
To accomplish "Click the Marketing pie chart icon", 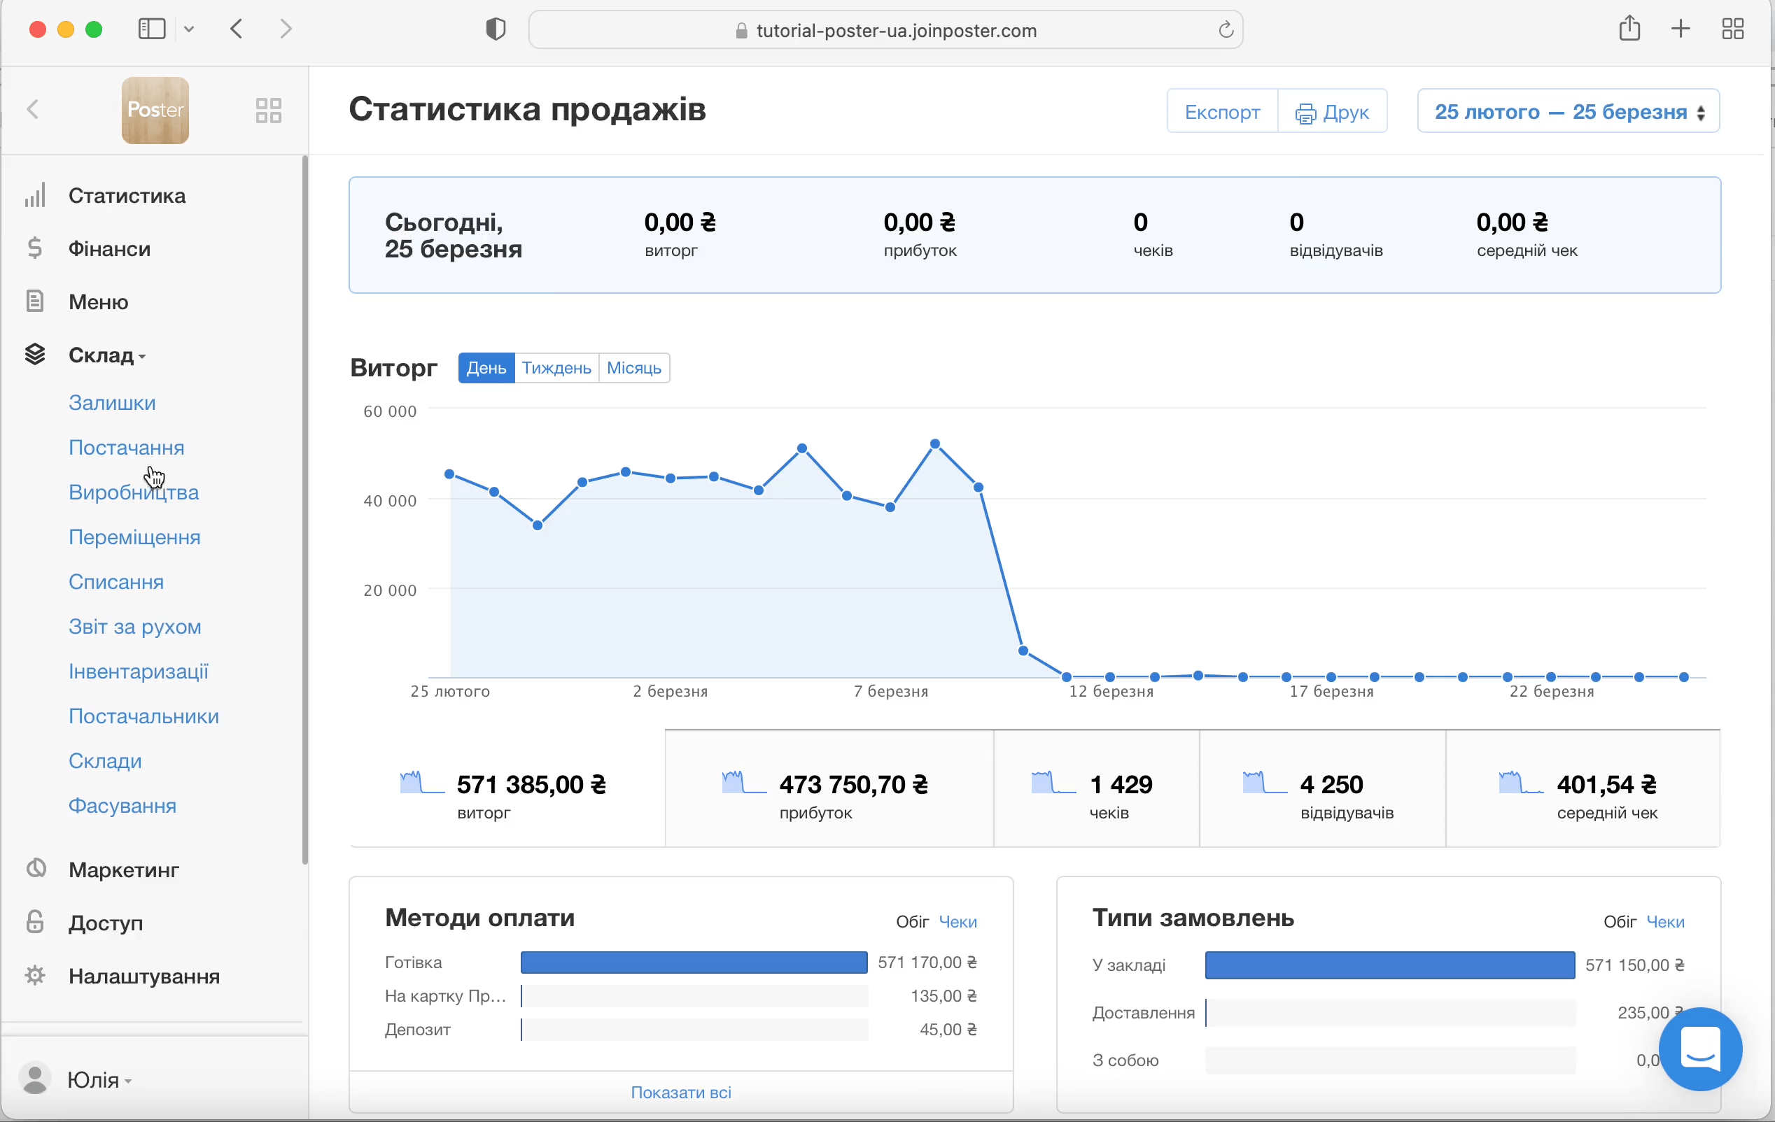I will point(36,869).
